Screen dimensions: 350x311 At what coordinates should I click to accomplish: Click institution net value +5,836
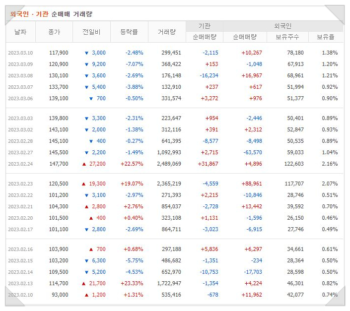210,249
